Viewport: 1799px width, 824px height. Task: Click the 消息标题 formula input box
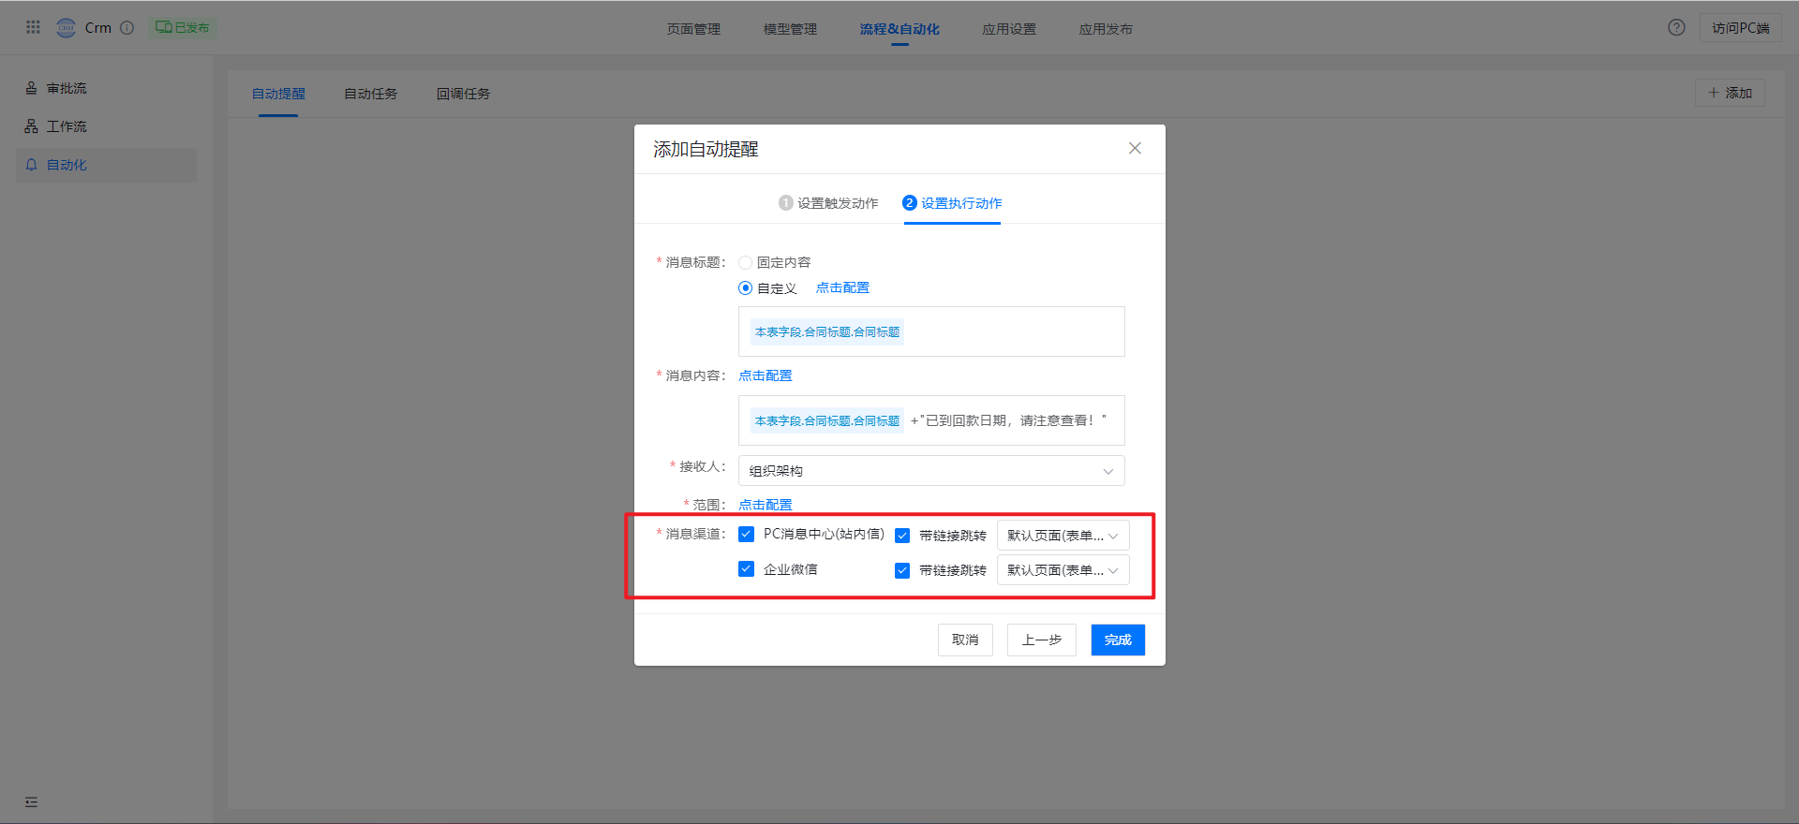pos(931,331)
